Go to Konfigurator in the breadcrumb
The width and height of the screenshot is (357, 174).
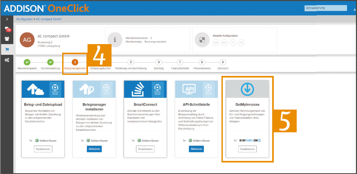[x=25, y=19]
